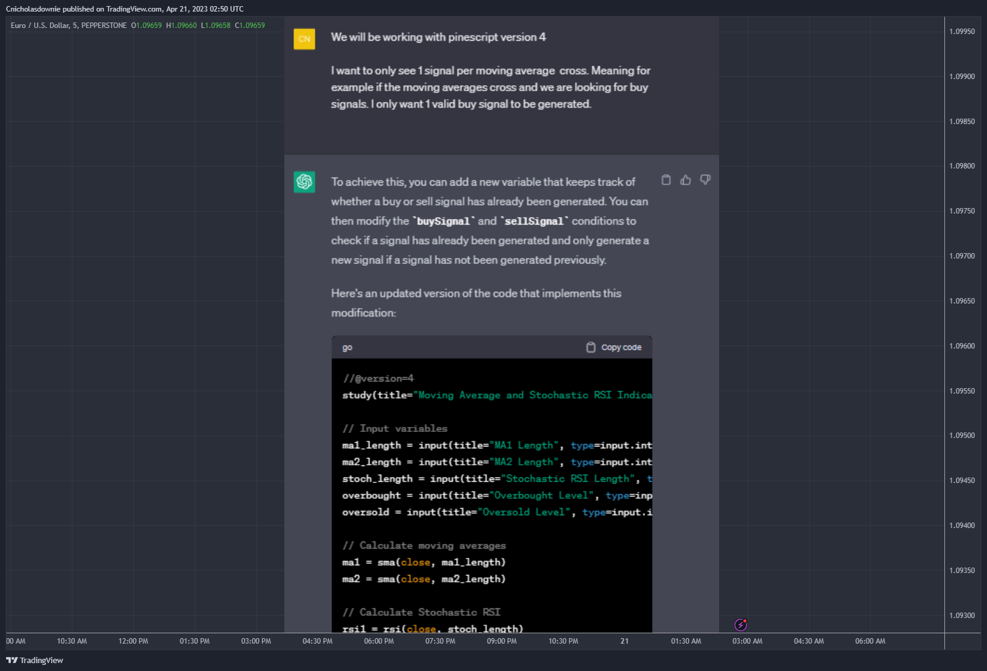Click the '// Calculate Stochastic RSI' comment line
Image resolution: width=987 pixels, height=671 pixels.
point(421,612)
